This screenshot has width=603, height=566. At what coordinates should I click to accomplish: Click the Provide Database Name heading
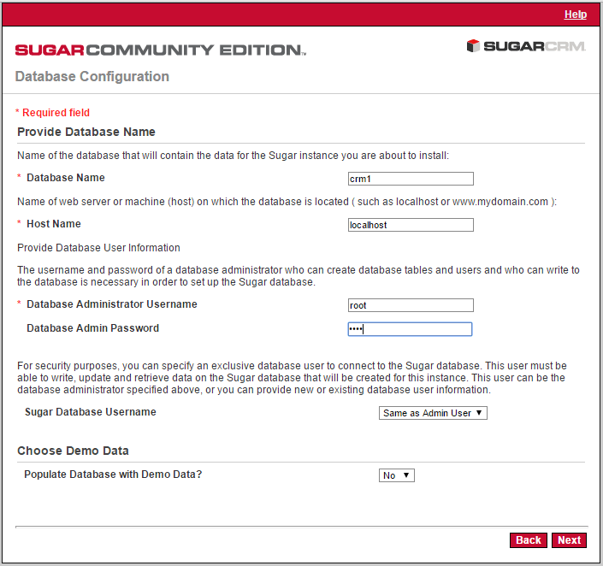point(86,132)
